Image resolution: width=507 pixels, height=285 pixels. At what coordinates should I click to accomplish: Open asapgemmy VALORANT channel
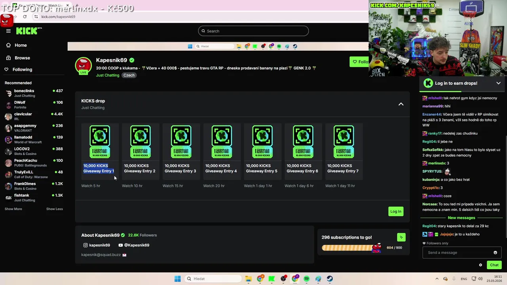pos(34,128)
